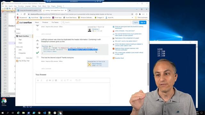
Task: Undo in the answer editor toolbar
Action: click(77, 80)
